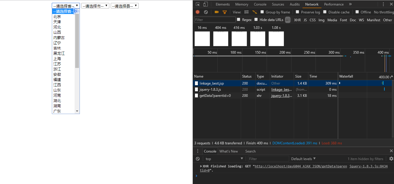The image size is (394, 184).
Task: Enable Group by frame checkbox
Action: tap(262, 12)
